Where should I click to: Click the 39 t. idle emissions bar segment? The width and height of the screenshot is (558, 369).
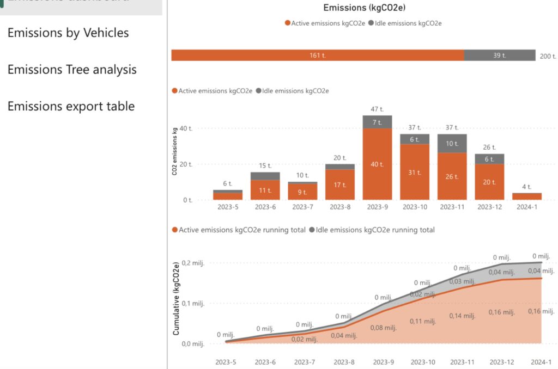coord(500,56)
